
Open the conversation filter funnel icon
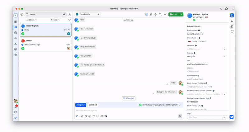click(69, 20)
